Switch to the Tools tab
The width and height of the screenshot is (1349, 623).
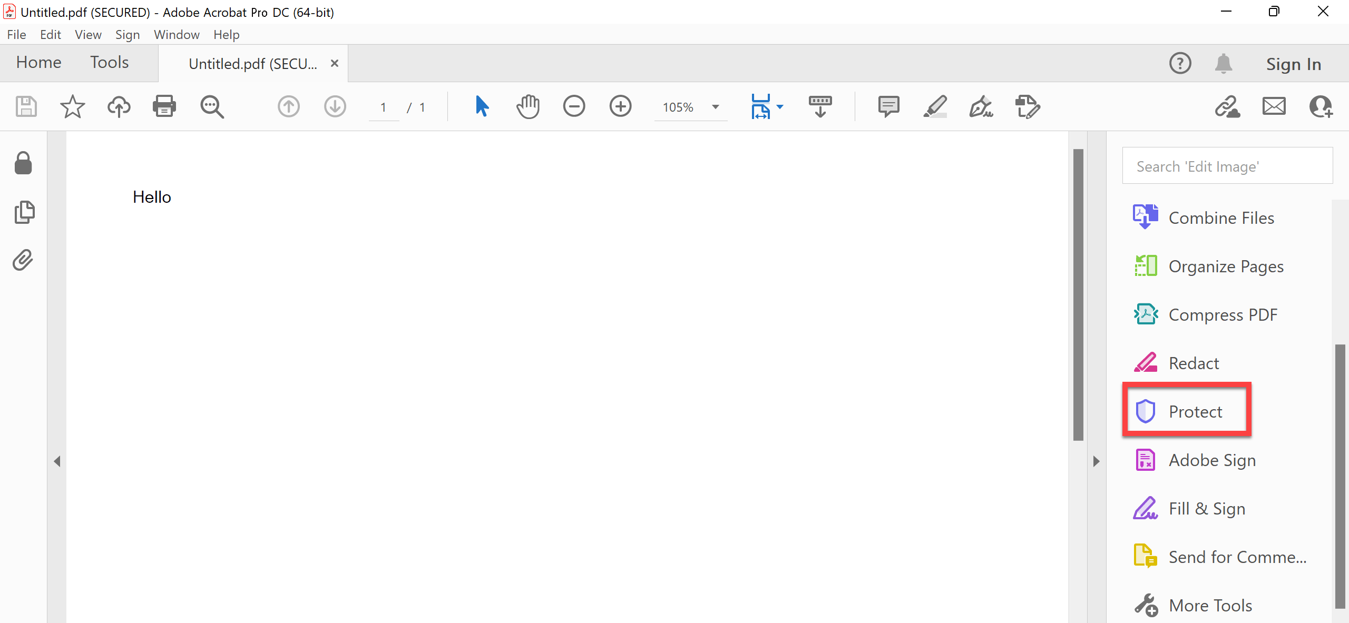(109, 63)
